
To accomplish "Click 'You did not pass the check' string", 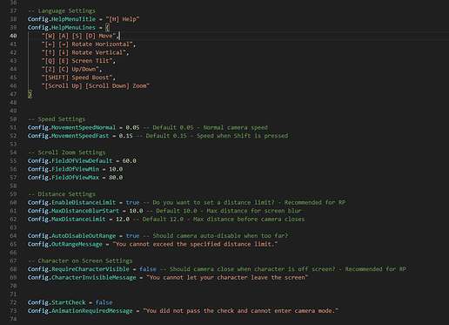I will tap(241, 311).
